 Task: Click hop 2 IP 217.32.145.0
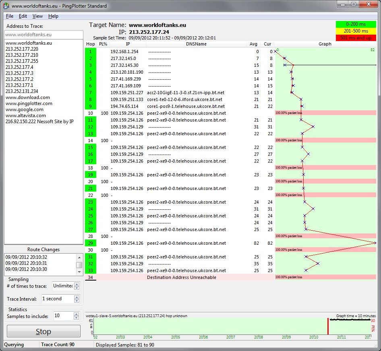(123, 58)
